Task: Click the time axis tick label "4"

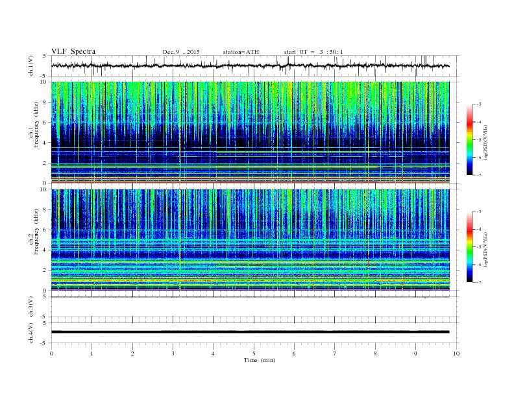Action: (213, 354)
